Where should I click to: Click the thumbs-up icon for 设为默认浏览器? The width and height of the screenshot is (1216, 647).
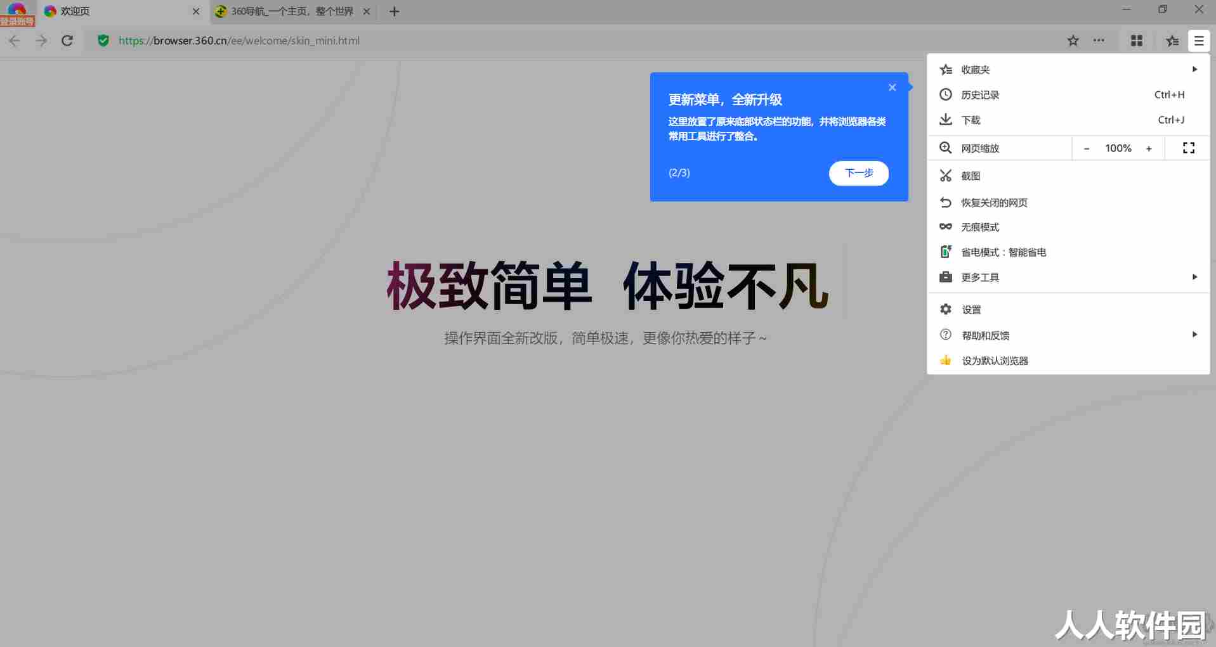[x=946, y=360]
